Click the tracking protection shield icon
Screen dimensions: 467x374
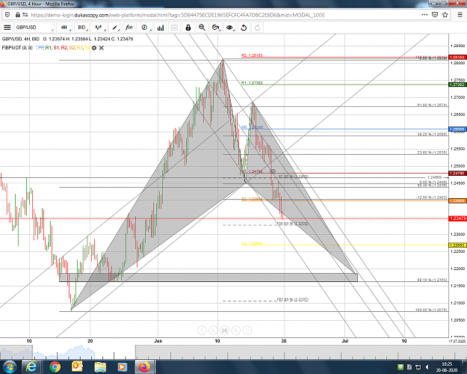tap(7, 15)
